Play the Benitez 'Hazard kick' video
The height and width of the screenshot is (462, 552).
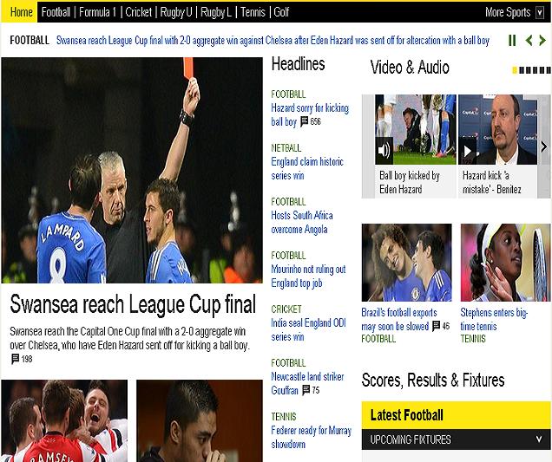(x=468, y=151)
